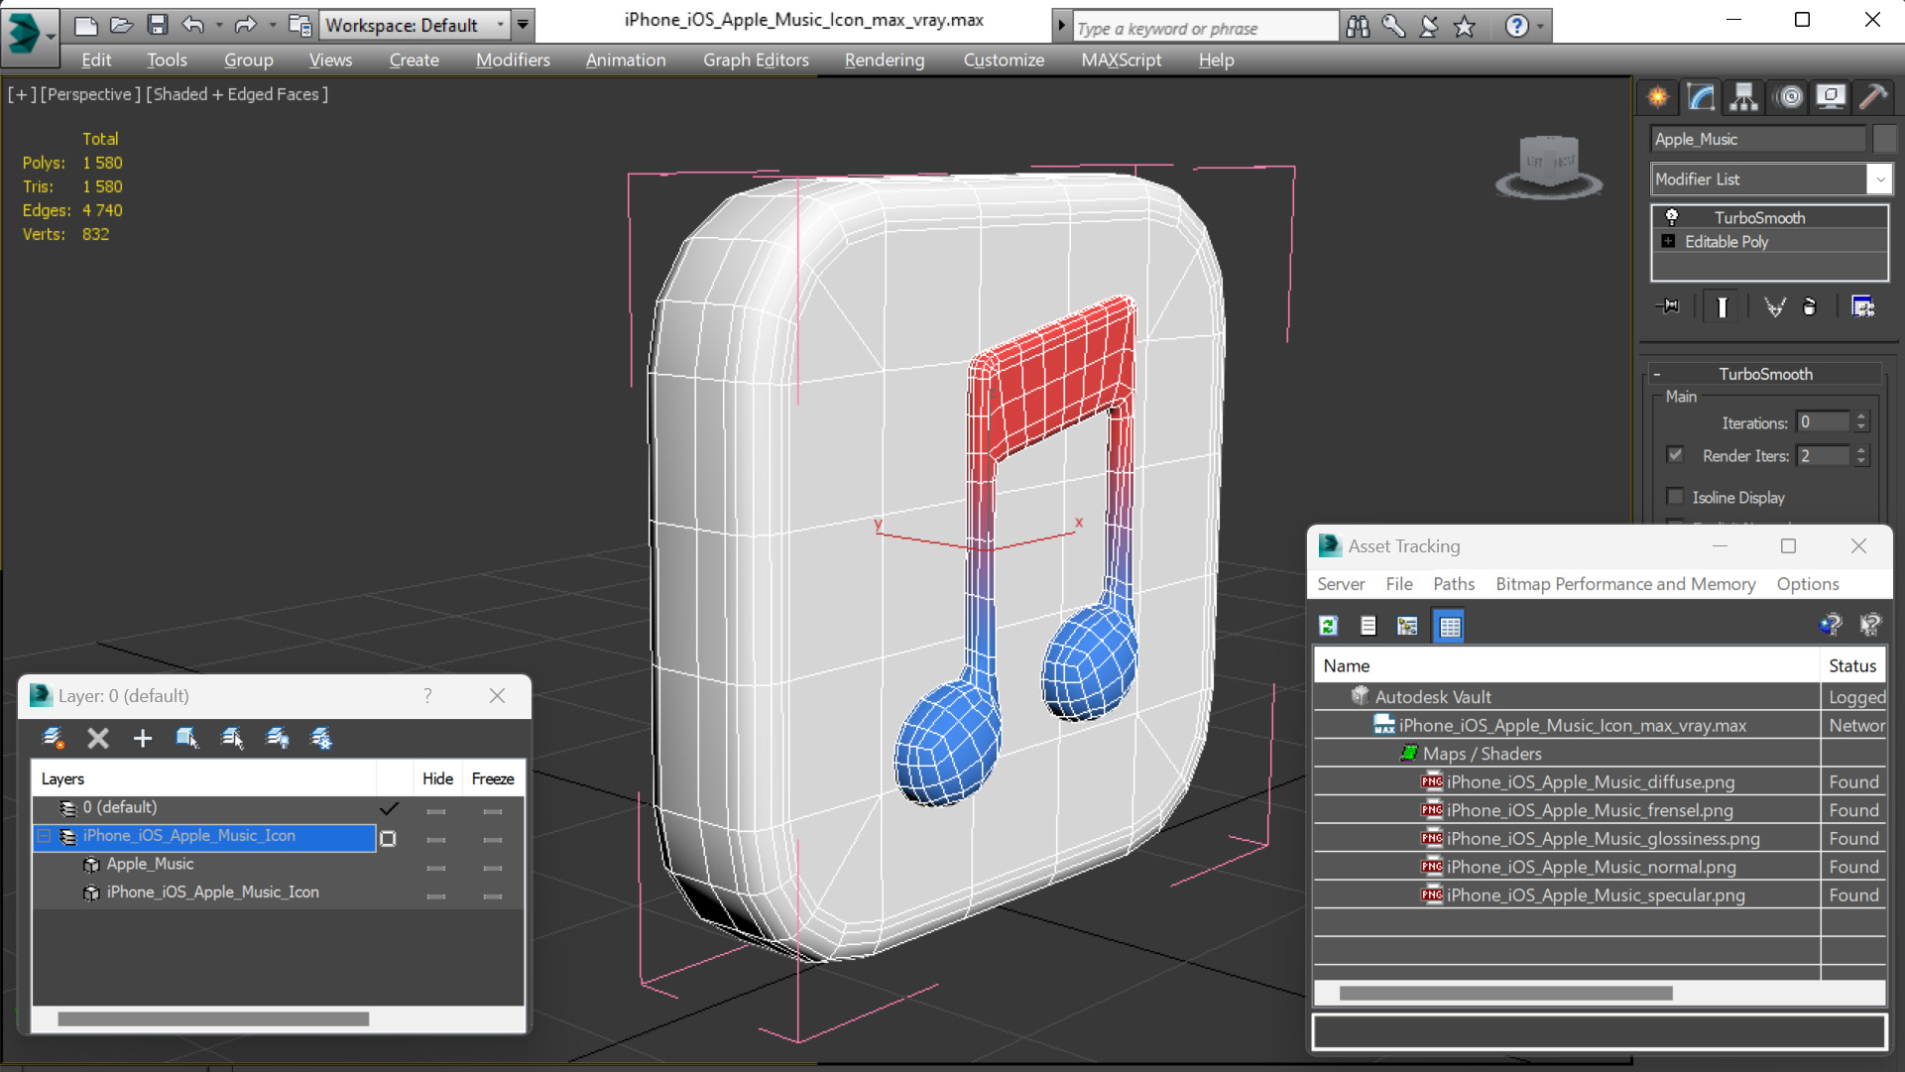Collapse the iPhone_iOS_Apple_Music_Icon layer tree
The width and height of the screenshot is (1905, 1072).
[45, 836]
